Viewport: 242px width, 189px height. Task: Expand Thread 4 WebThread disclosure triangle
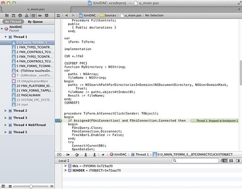point(6,125)
